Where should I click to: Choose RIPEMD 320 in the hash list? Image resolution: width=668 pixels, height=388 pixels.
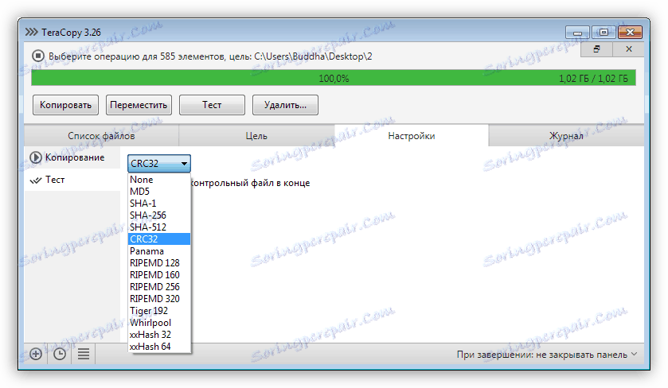pyautogui.click(x=159, y=299)
